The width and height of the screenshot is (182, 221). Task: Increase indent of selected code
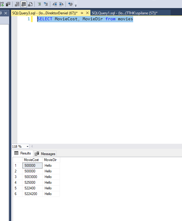pos(61,4)
